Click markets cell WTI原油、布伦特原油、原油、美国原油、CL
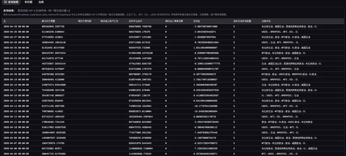This screenshot has width=346, height=156. click(283, 53)
